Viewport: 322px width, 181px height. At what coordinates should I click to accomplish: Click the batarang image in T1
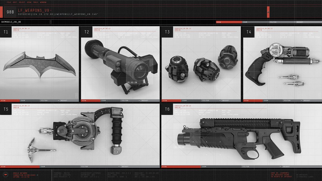point(40,64)
